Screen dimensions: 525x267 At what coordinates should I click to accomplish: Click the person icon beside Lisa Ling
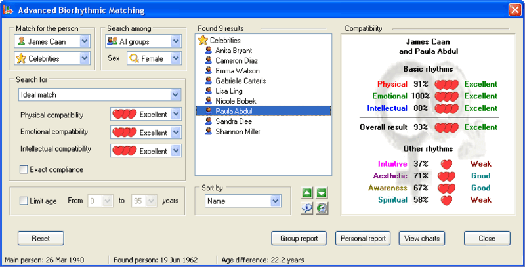click(x=209, y=91)
